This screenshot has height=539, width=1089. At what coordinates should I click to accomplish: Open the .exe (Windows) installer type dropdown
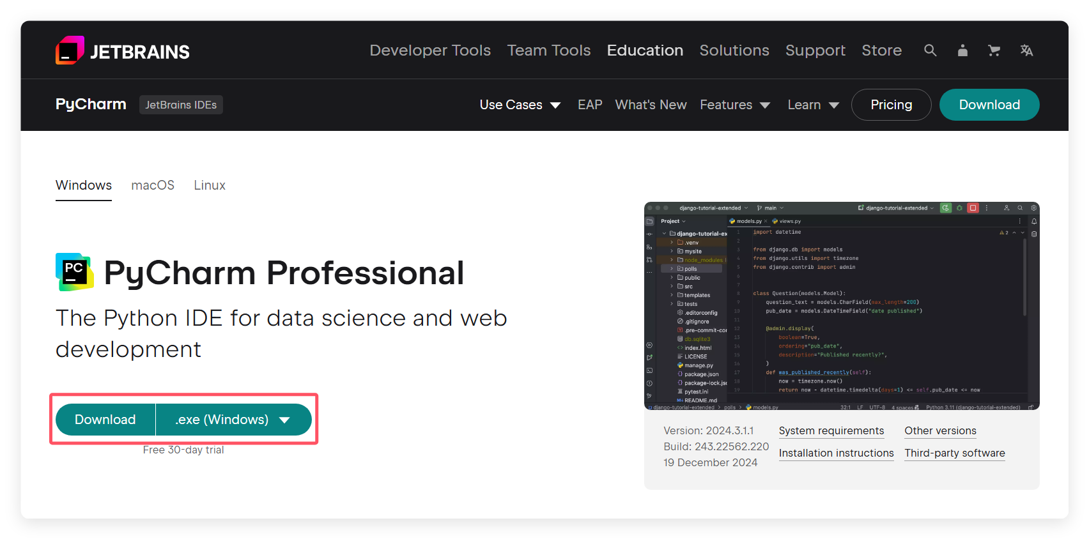234,420
